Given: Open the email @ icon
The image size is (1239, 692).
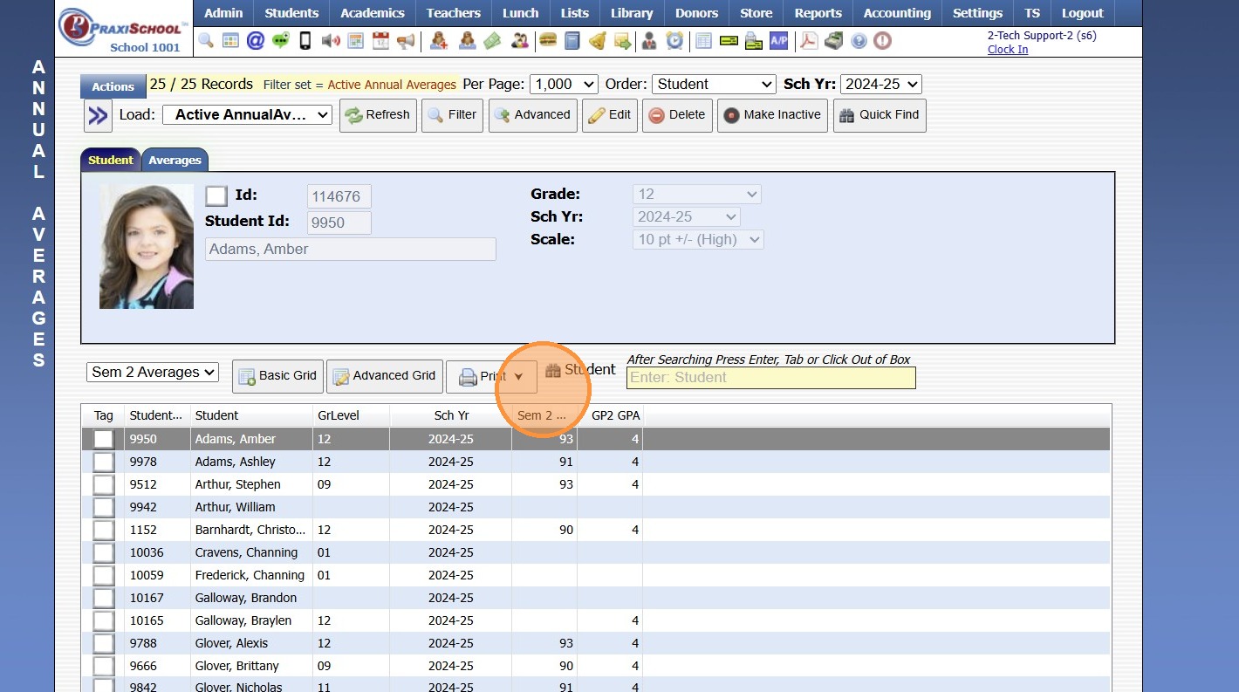Looking at the screenshot, I should coord(256,40).
